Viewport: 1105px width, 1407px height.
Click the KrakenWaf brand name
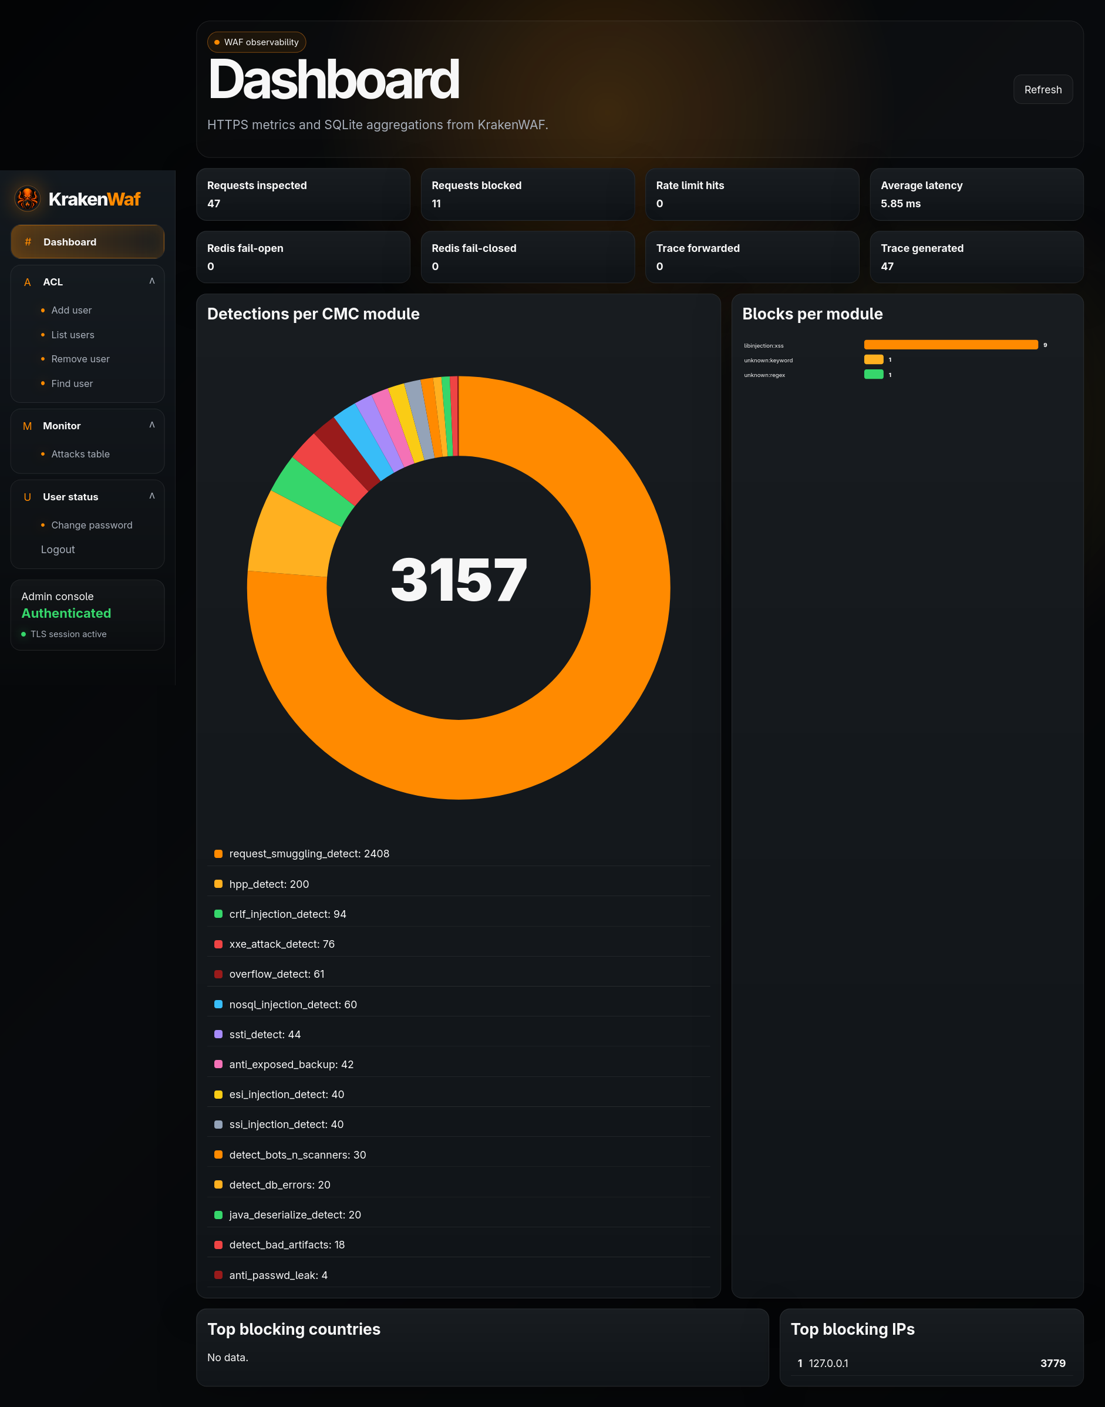[95, 199]
